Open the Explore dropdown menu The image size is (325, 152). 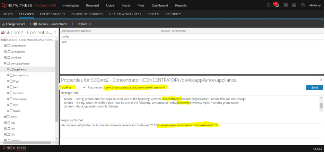85,24
